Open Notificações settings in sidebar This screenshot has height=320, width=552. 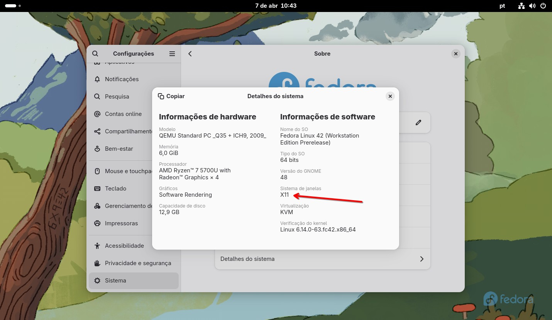pos(122,79)
